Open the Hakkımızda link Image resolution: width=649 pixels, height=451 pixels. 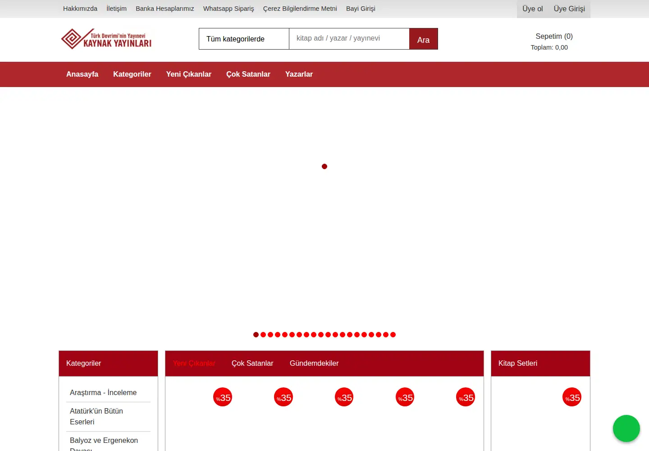(80, 9)
